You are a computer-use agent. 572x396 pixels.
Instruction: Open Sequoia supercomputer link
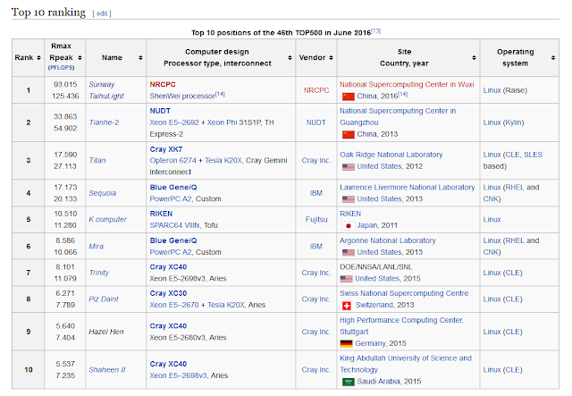(103, 193)
